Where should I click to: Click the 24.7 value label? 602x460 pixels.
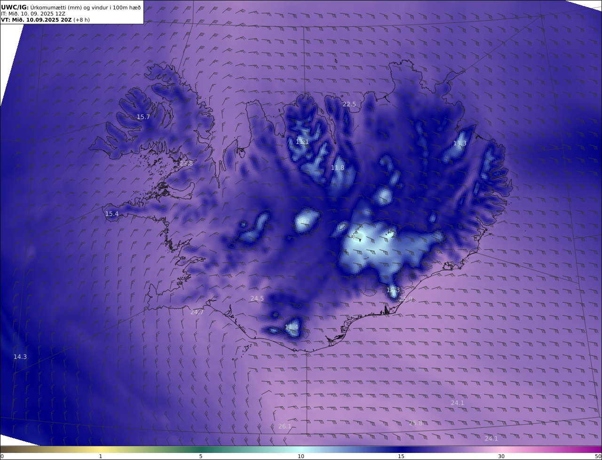tap(197, 312)
